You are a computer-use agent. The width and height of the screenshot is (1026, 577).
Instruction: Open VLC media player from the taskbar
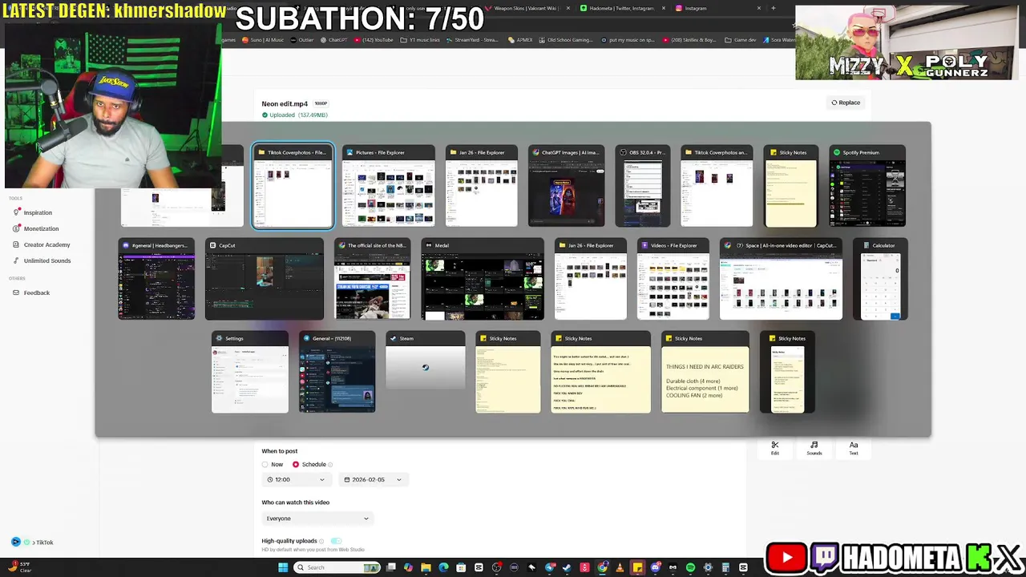pos(620,567)
